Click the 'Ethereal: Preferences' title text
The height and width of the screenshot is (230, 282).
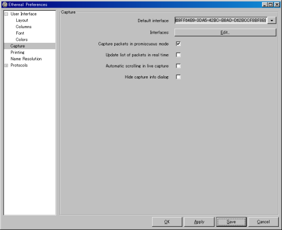coord(28,4)
